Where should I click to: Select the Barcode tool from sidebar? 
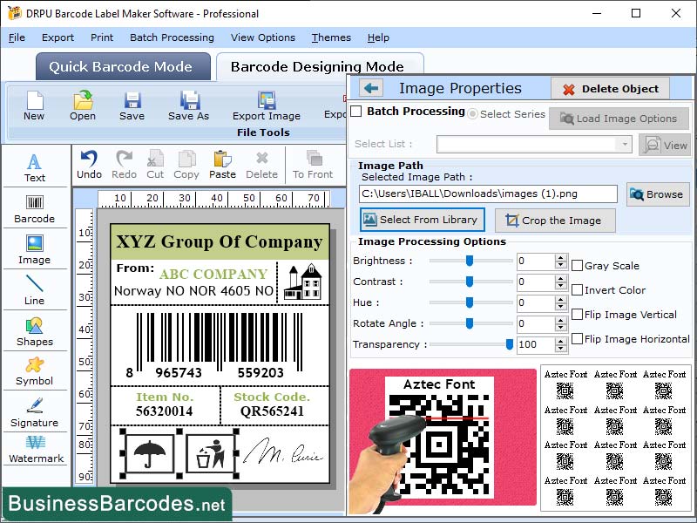[x=35, y=205]
